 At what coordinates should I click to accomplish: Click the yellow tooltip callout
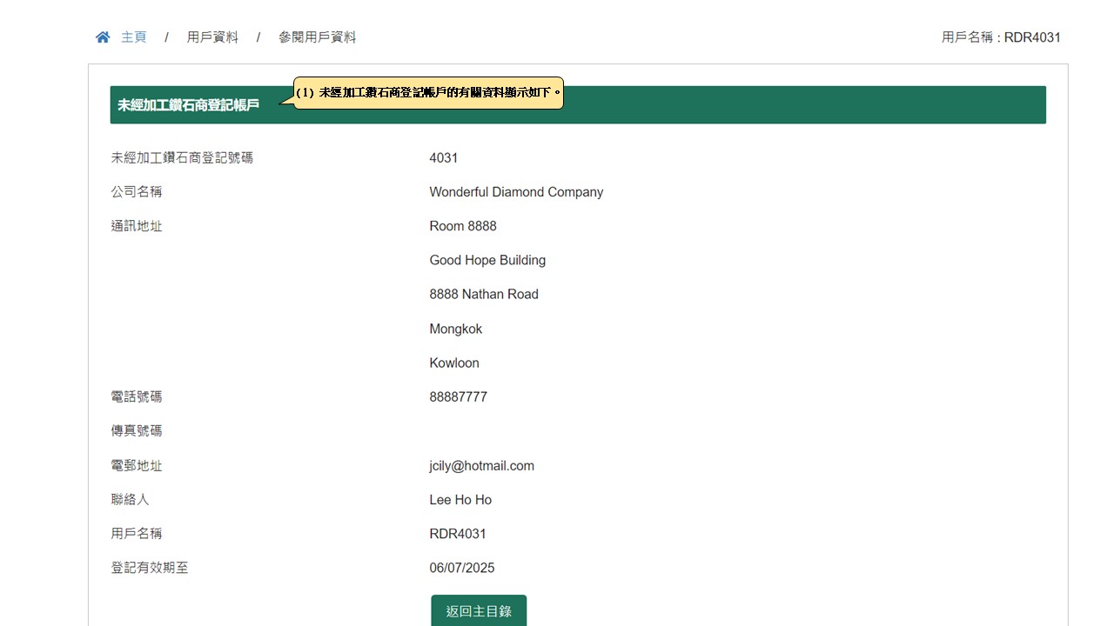click(428, 92)
